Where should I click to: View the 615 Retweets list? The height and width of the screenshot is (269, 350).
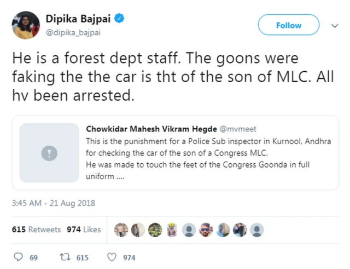[x=36, y=230]
